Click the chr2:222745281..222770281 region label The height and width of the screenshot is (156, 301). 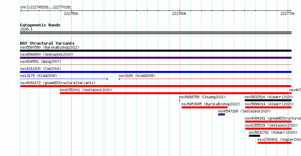[46, 7]
